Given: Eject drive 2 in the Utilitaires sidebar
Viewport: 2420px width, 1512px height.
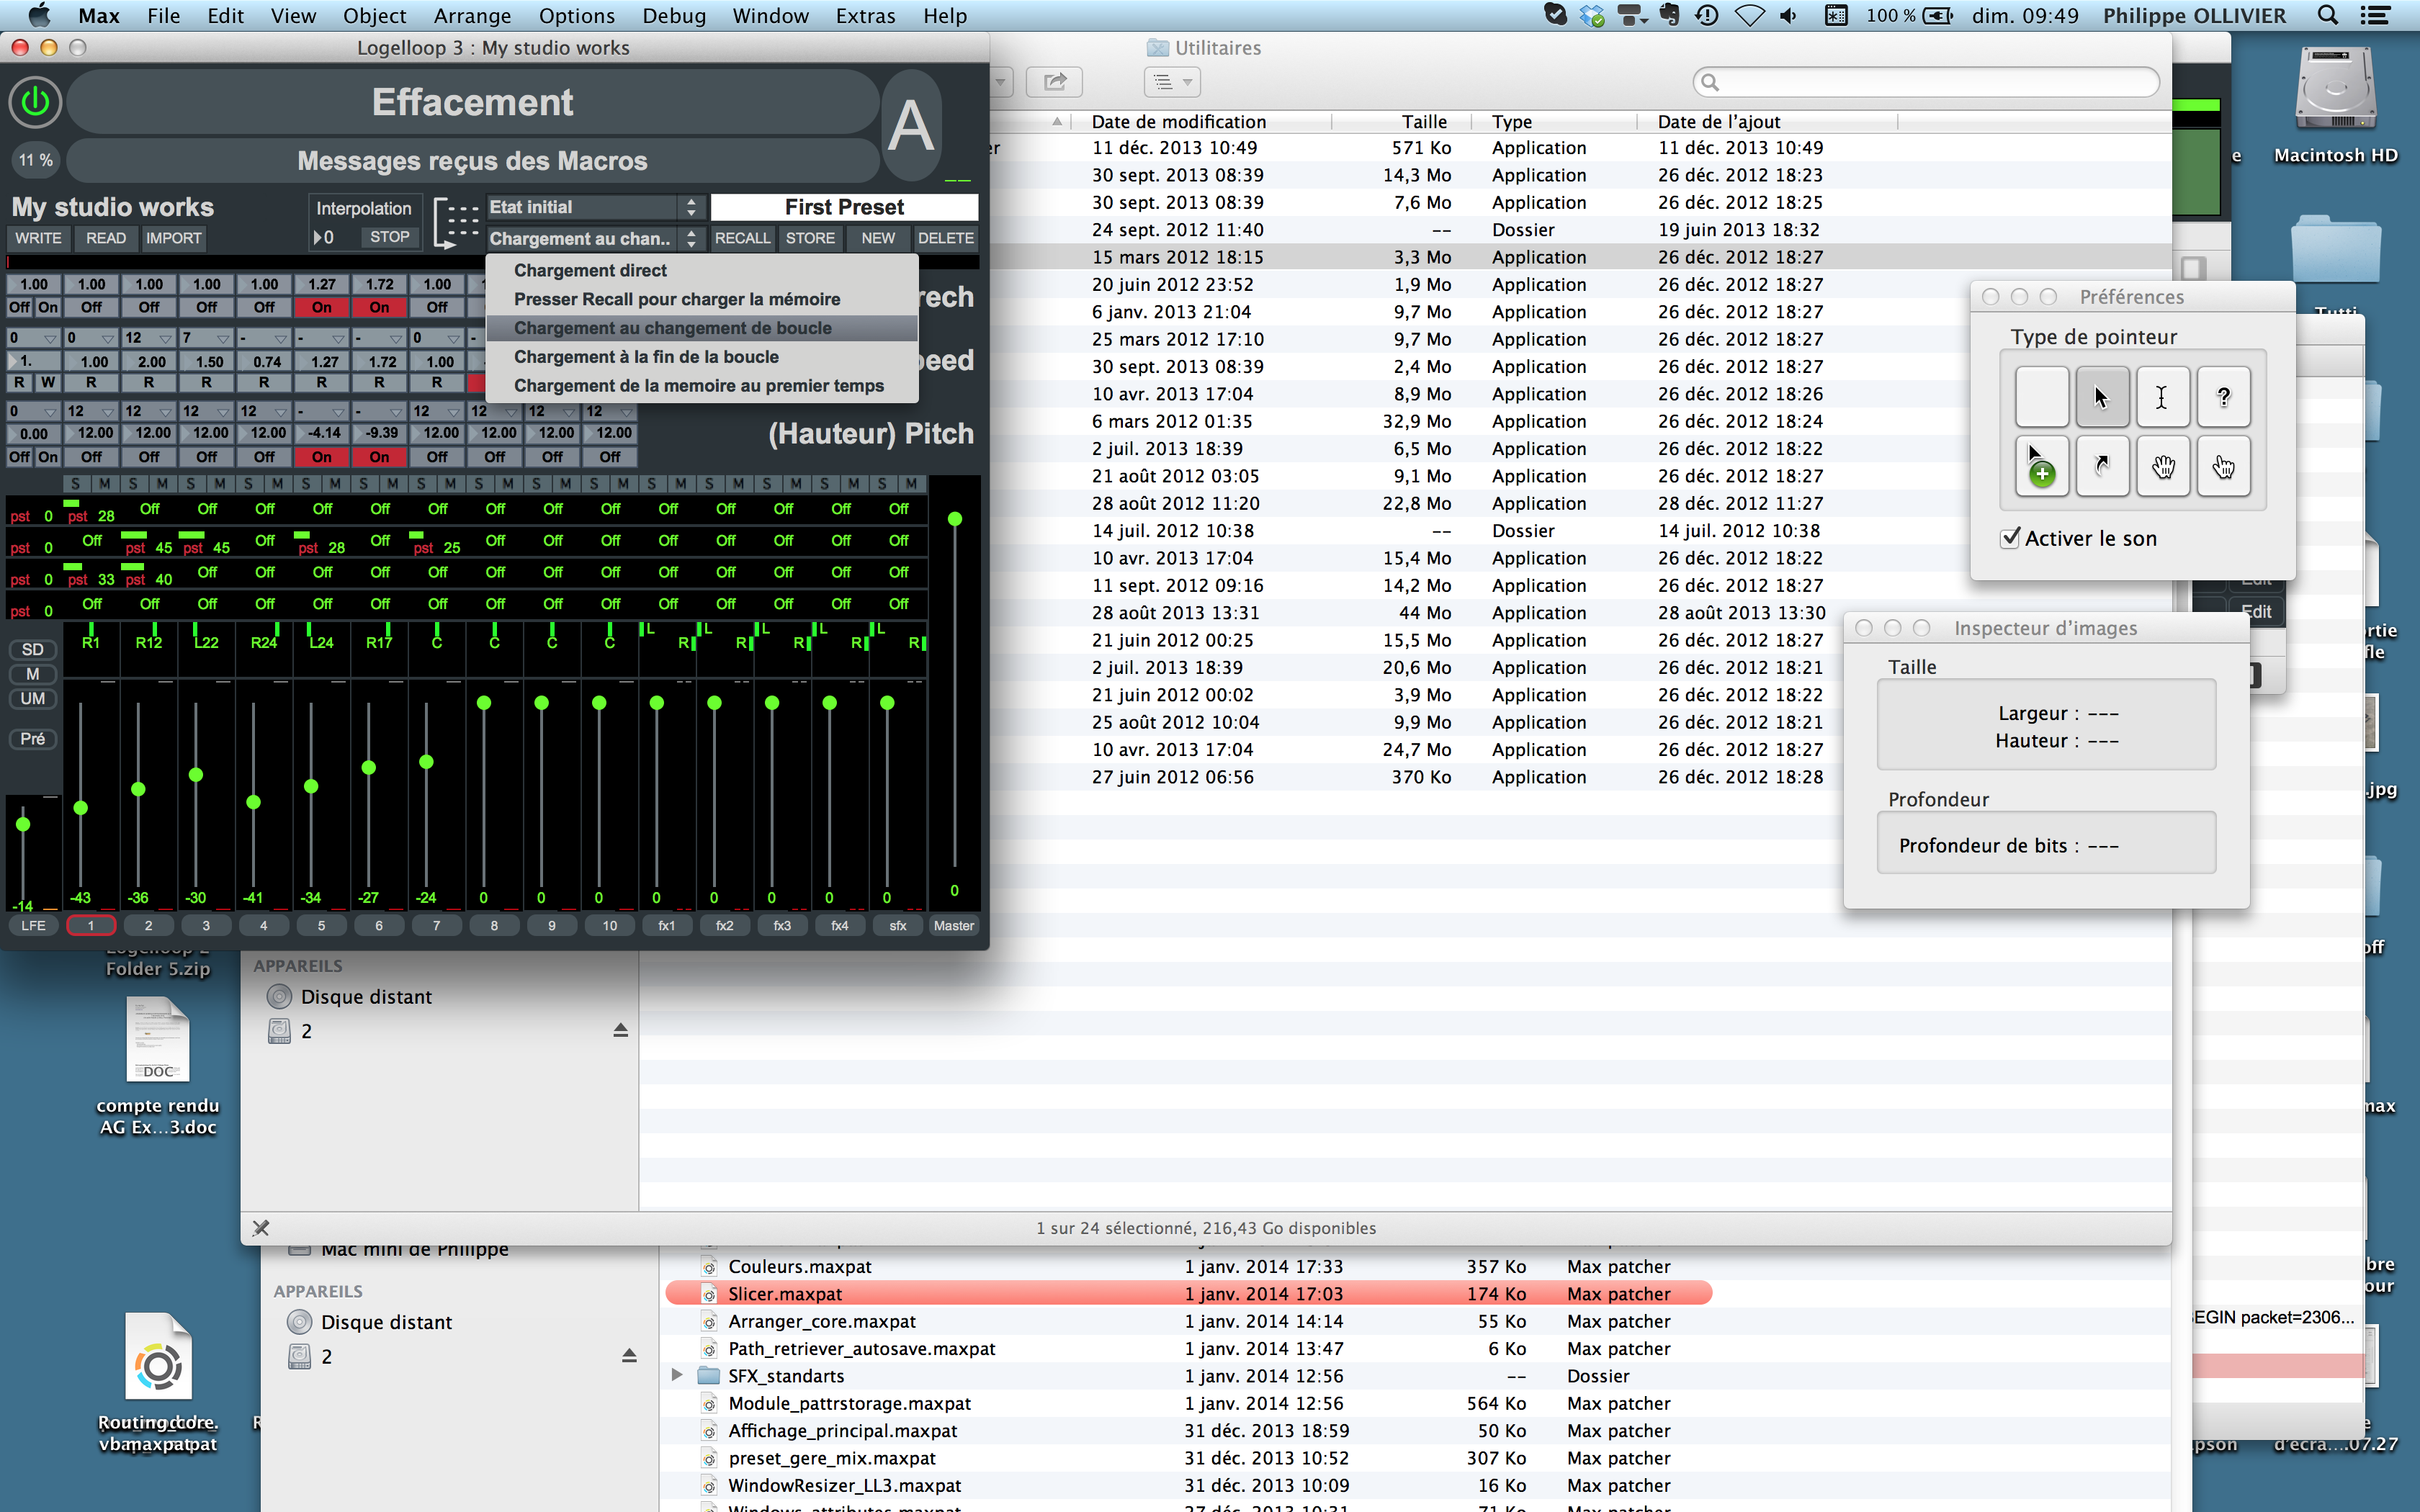Looking at the screenshot, I should (620, 1030).
